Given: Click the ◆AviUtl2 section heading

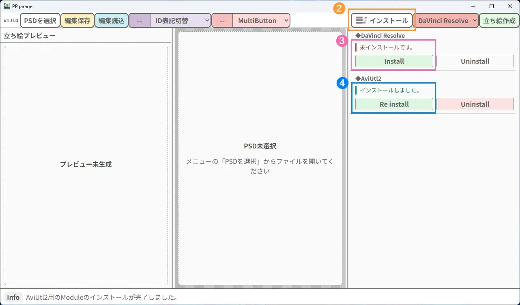Looking at the screenshot, I should (368, 78).
